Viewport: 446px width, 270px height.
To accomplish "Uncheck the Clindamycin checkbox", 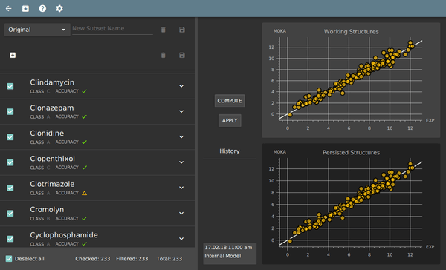I will click(10, 86).
